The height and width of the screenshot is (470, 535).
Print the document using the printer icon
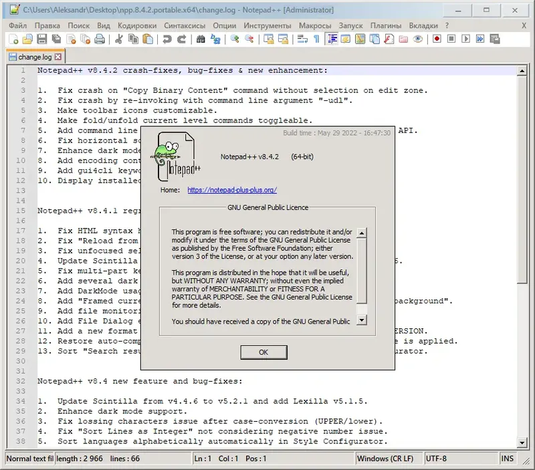(x=100, y=39)
